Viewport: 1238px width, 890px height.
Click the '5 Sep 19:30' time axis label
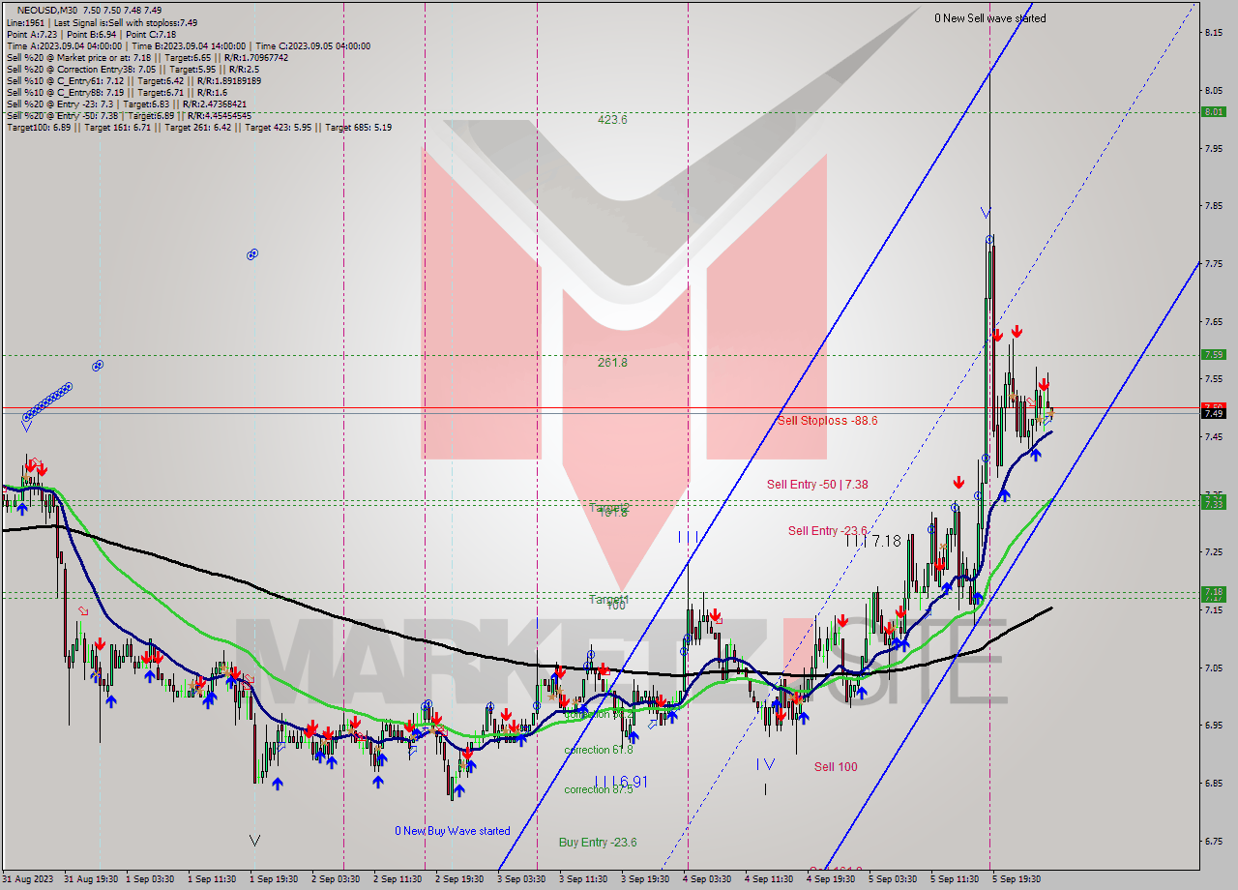[1017, 879]
